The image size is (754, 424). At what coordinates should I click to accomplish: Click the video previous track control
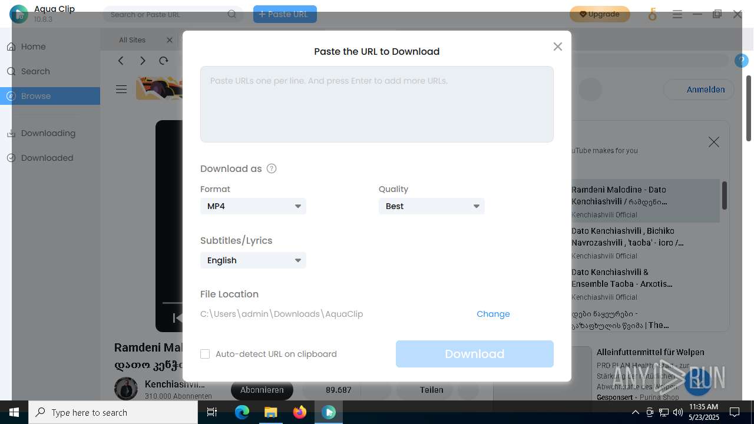176,318
